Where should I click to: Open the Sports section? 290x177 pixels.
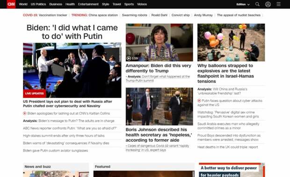click(129, 4)
